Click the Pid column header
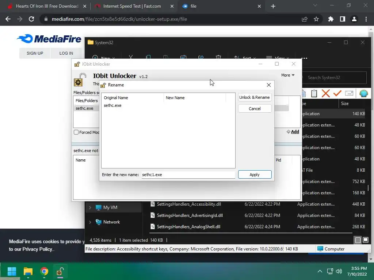This screenshot has width=374, height=280. pos(278,160)
